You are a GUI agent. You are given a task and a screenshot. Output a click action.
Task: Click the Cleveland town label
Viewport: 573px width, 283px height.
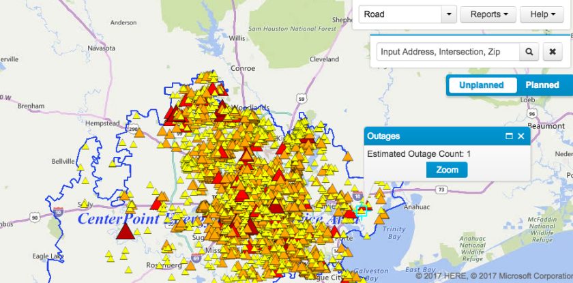[324, 59]
